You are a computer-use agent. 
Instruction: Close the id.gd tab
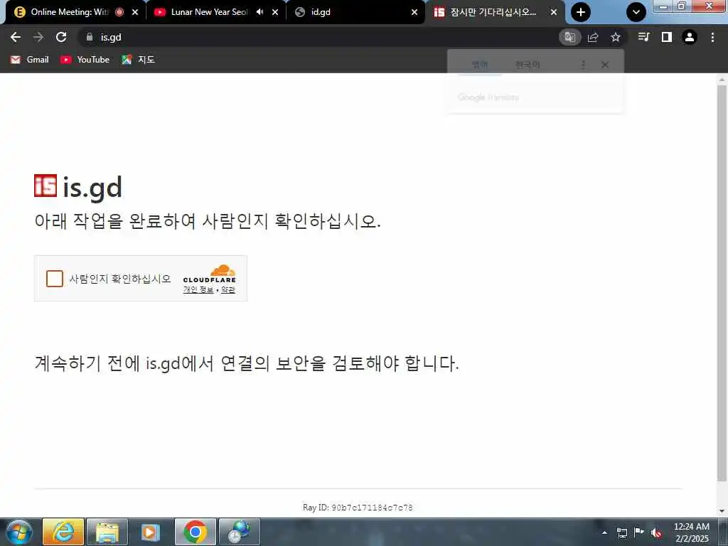(414, 12)
